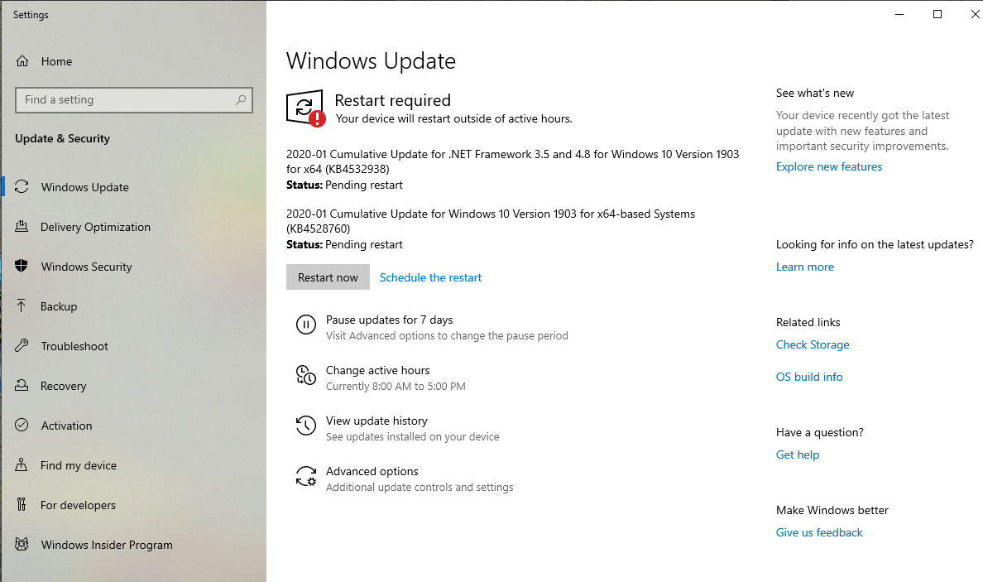This screenshot has height=582, width=983.
Task: Open Delivery Optimization from the sidebar
Action: pyautogui.click(x=95, y=227)
